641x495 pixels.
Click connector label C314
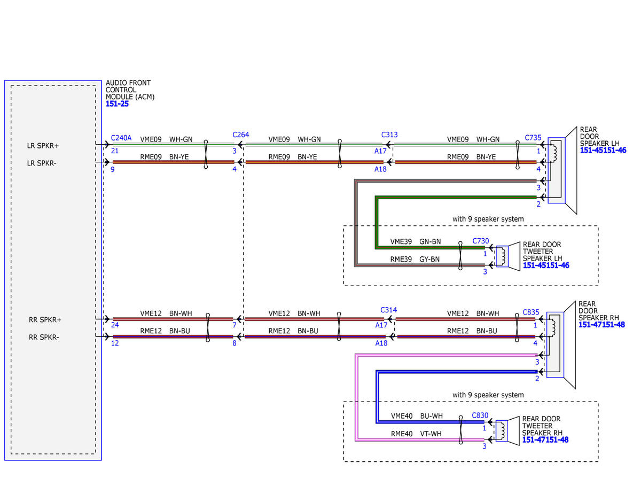click(x=389, y=310)
